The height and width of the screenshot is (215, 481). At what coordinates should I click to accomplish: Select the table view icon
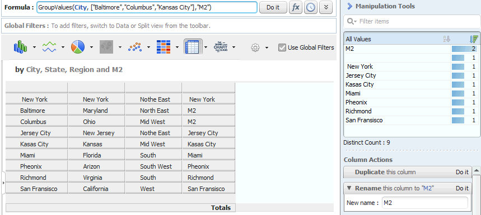pos(193,47)
